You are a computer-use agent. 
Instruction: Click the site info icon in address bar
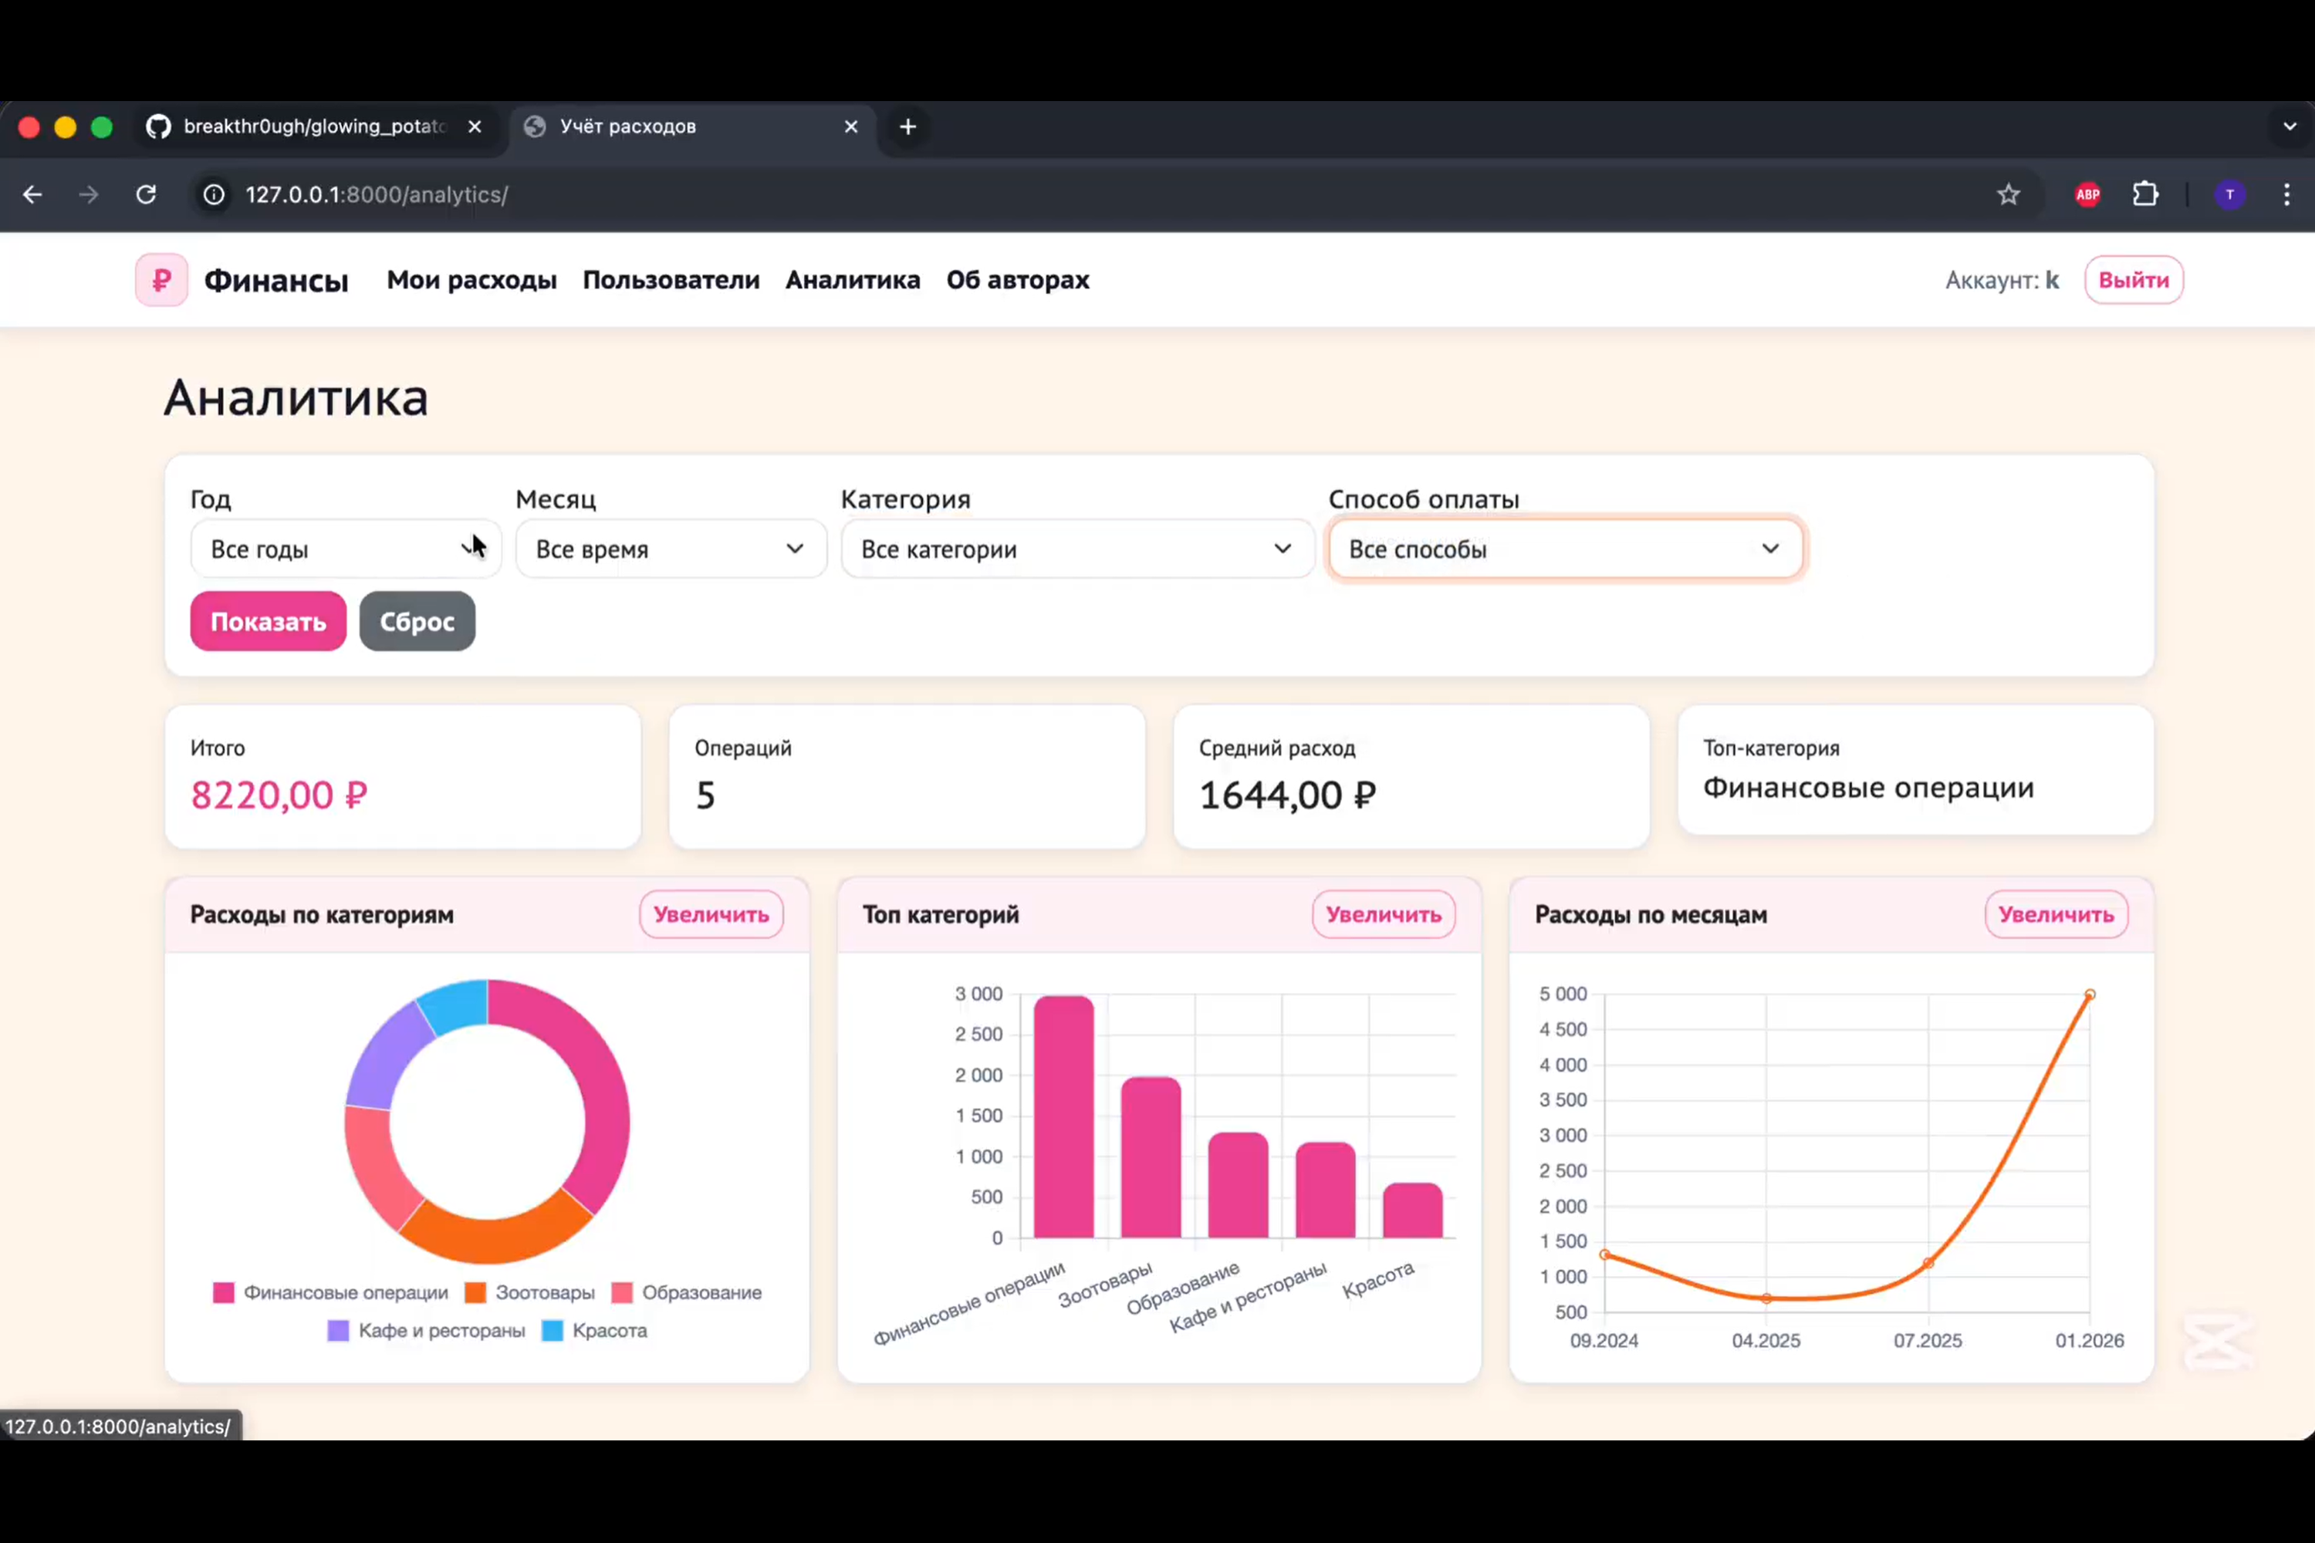214,195
